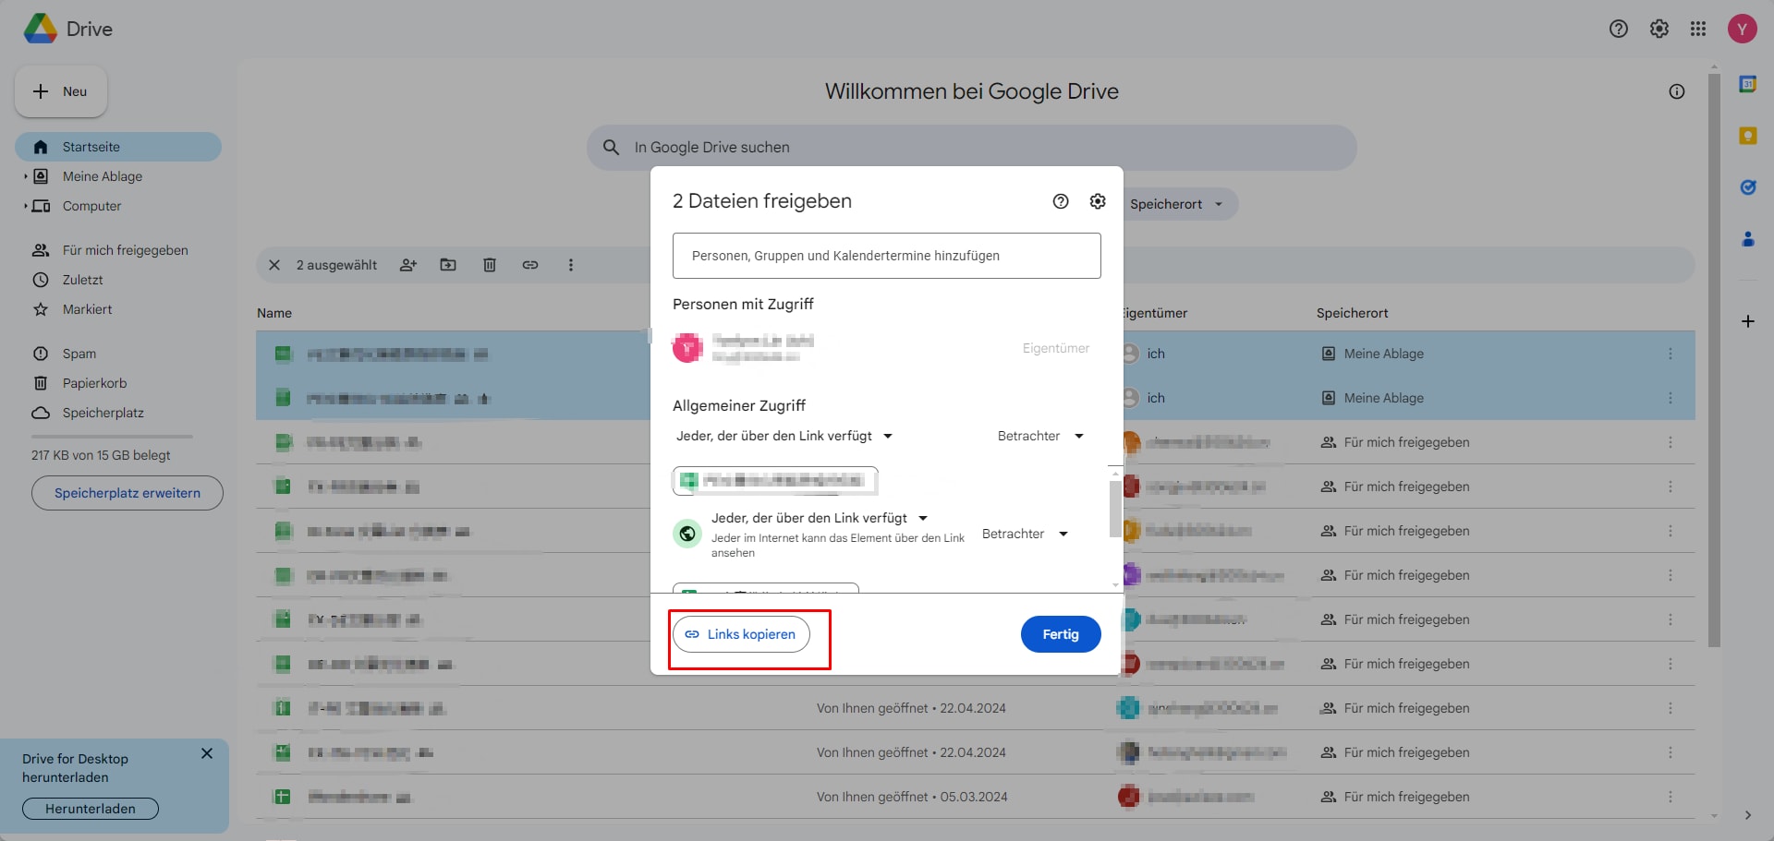Expand the side panel arrow at bottom right
Image resolution: width=1774 pixels, height=841 pixels.
[x=1747, y=815]
